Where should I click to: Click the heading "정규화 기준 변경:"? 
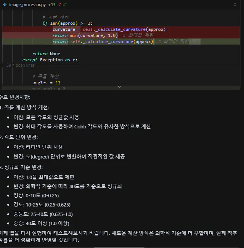(x=23, y=167)
